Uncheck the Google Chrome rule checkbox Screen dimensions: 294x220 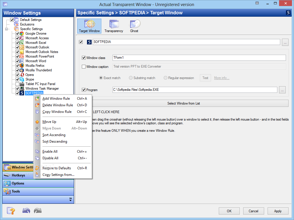click(x=17, y=34)
